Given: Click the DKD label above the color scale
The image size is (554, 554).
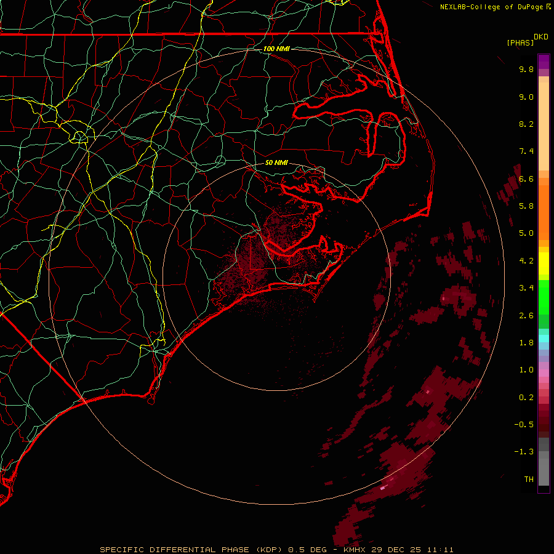Looking at the screenshot, I should click(x=541, y=37).
